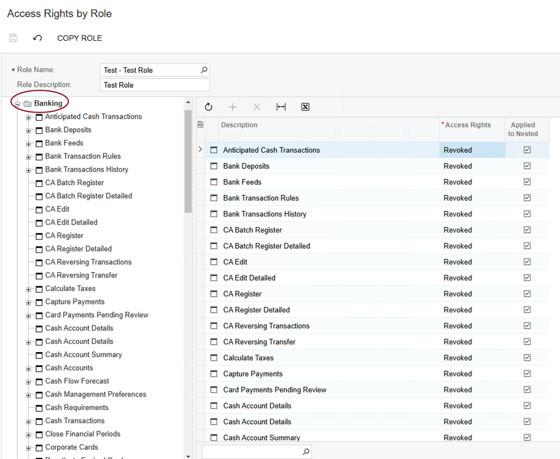Click the grid search box
The width and height of the screenshot is (560, 459).
click(x=256, y=452)
